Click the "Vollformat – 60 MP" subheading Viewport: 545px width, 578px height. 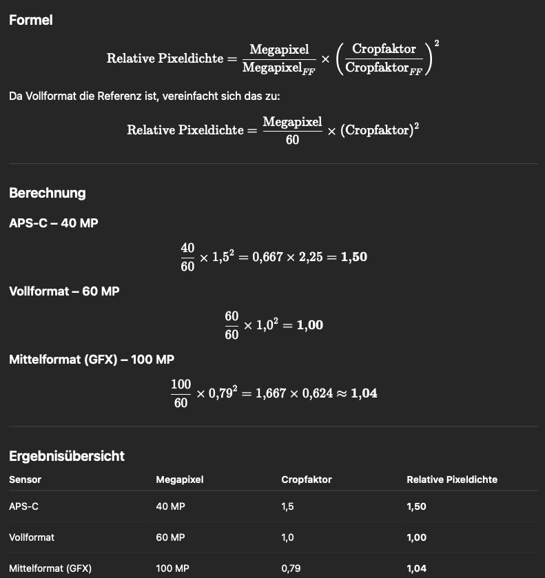pyautogui.click(x=64, y=291)
